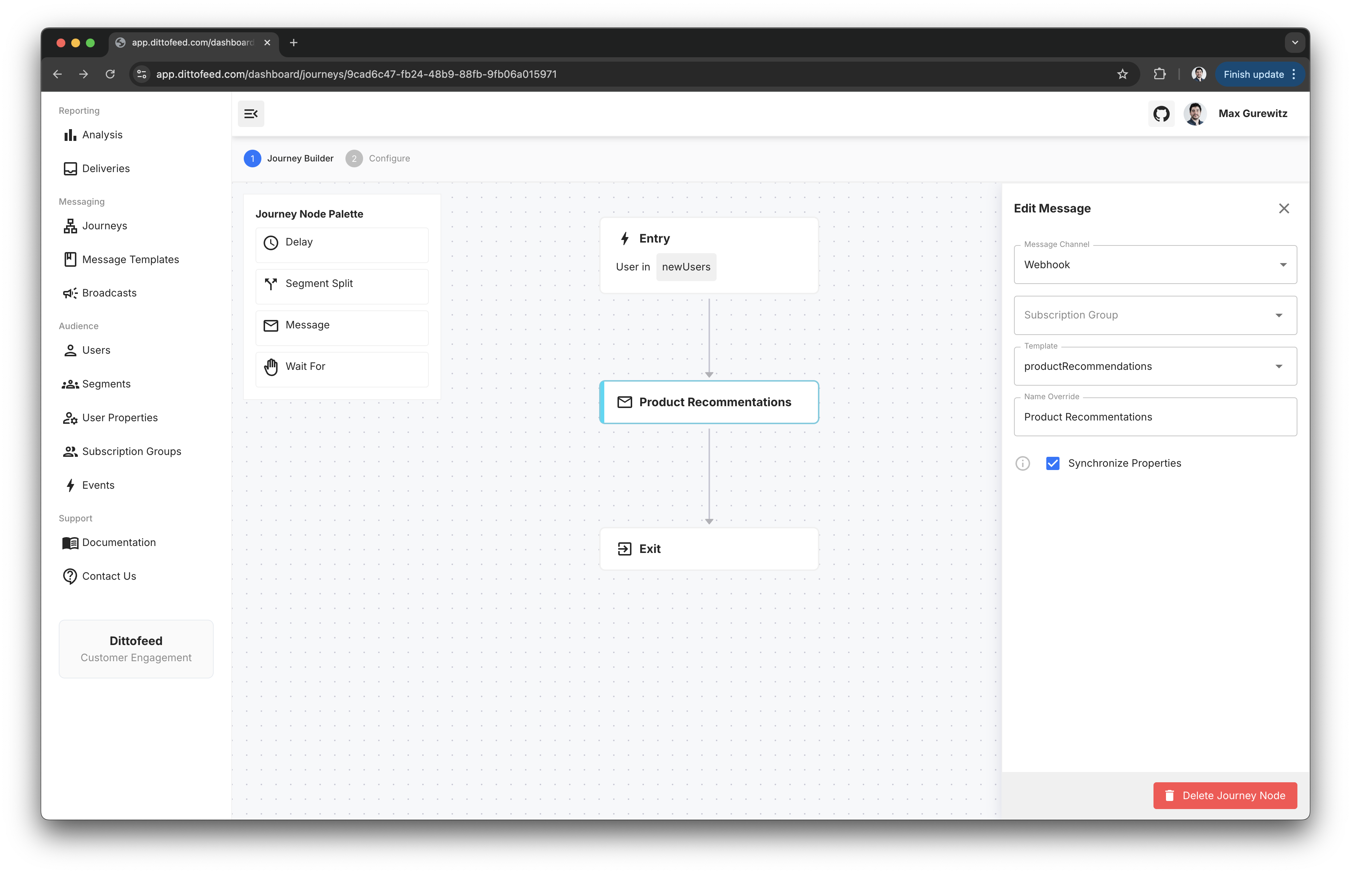Open the GitHub repository icon

(x=1161, y=113)
